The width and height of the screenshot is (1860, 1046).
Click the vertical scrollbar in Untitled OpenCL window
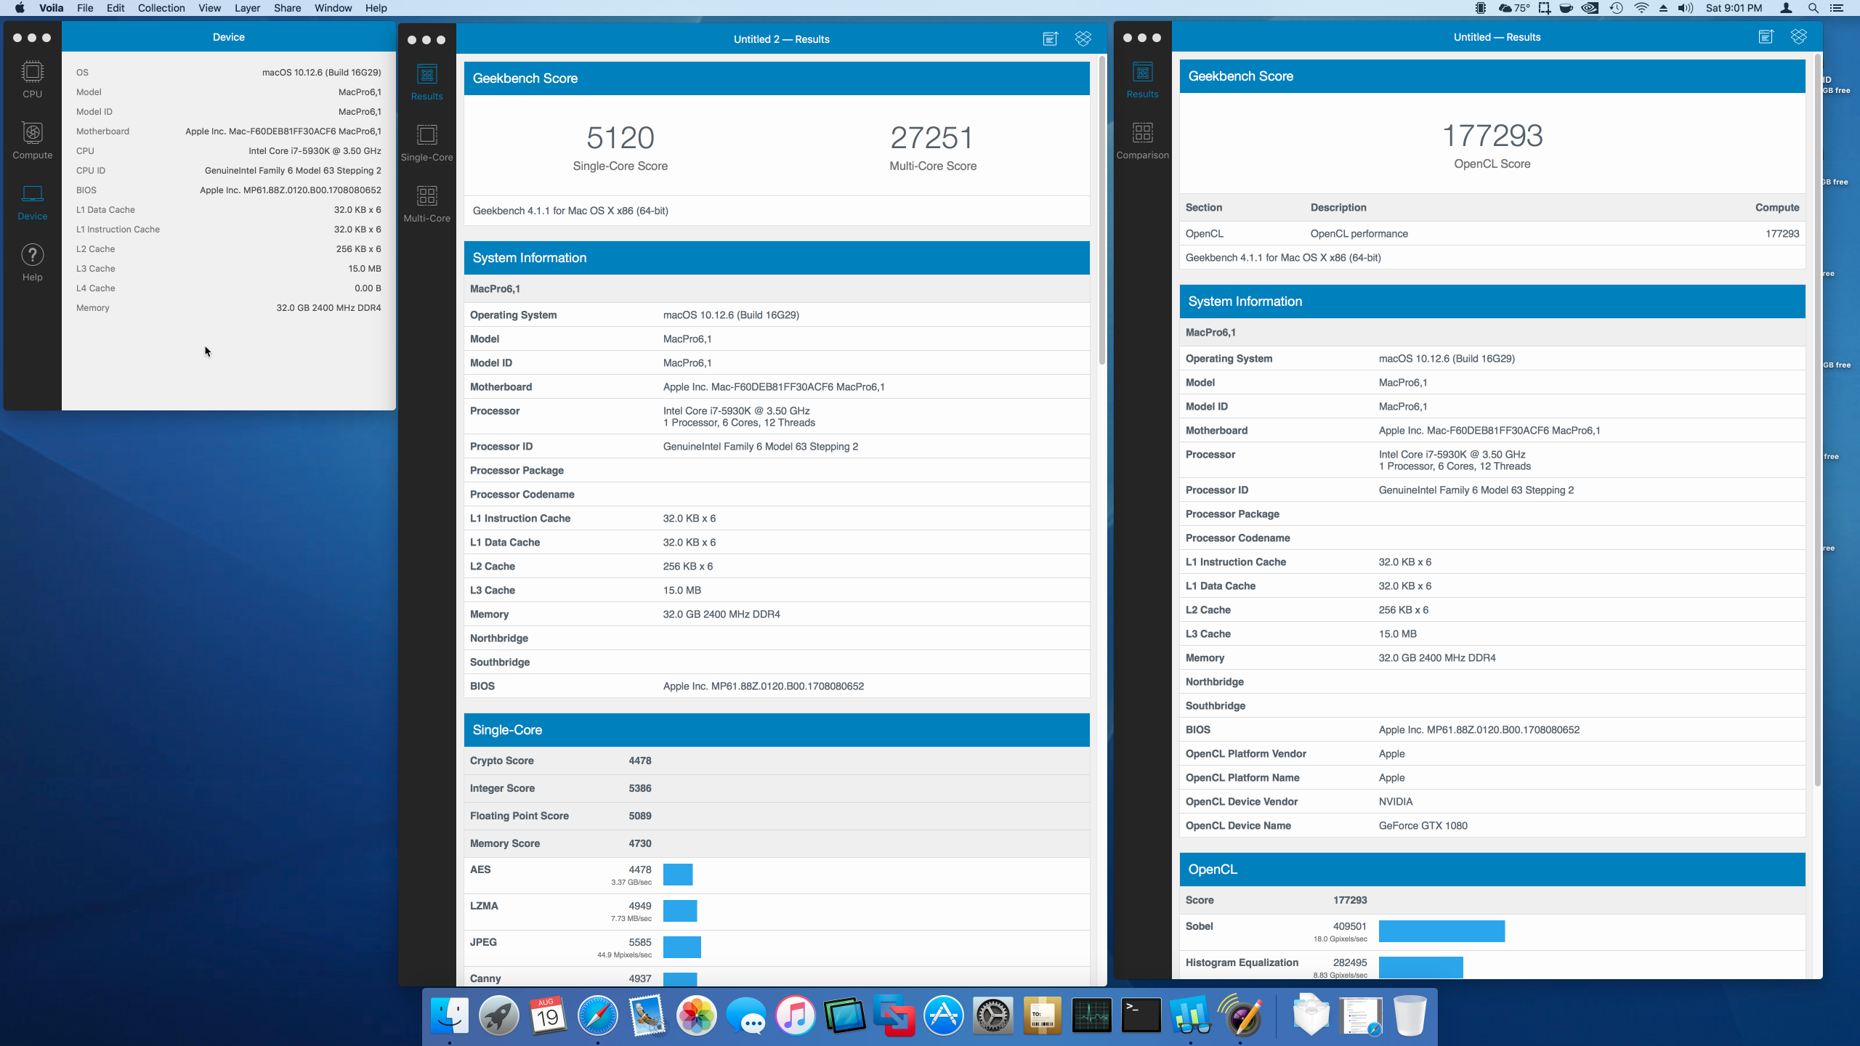1818,420
